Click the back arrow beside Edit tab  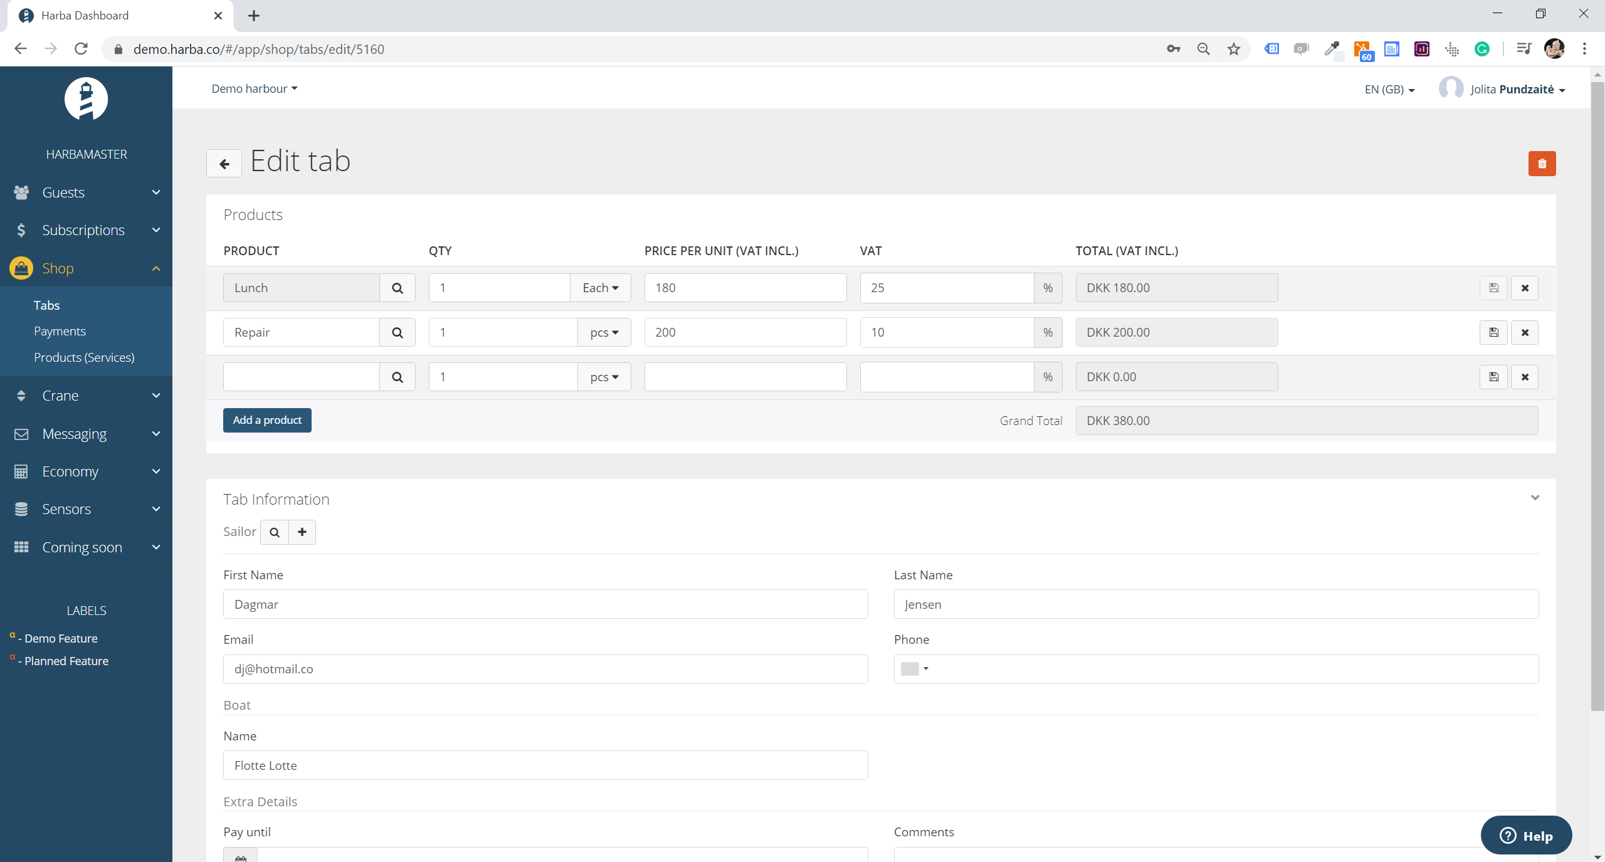[x=224, y=164]
